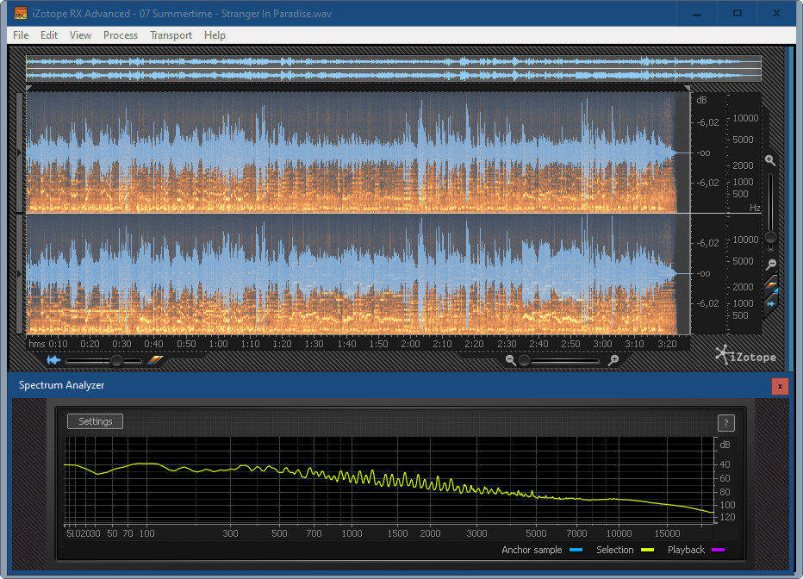Zoom in horizontally with magnifier plus

pos(613,360)
